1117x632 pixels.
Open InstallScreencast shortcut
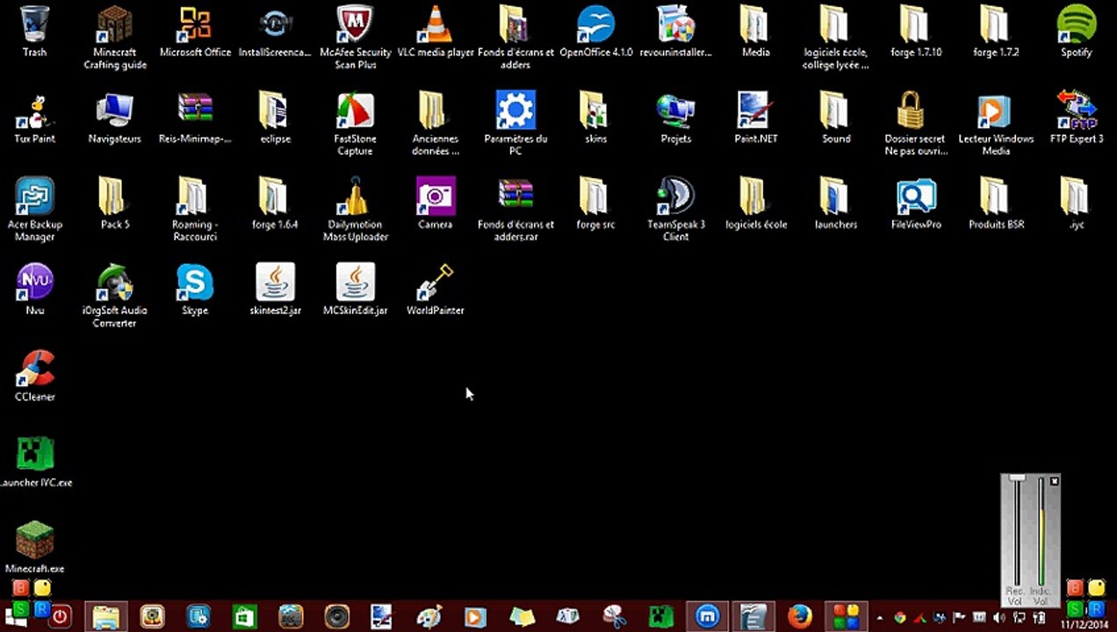(x=275, y=32)
